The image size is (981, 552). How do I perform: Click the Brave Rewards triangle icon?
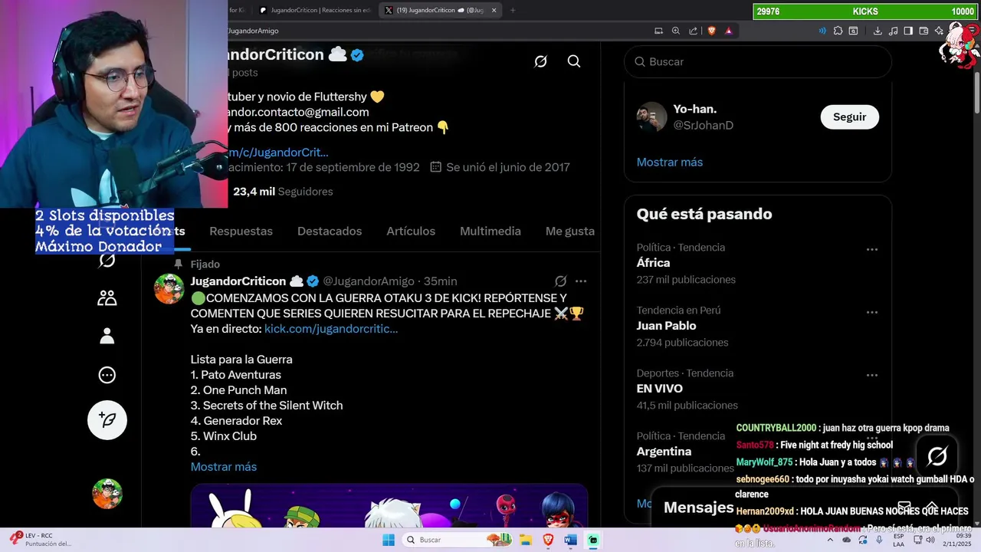728,31
